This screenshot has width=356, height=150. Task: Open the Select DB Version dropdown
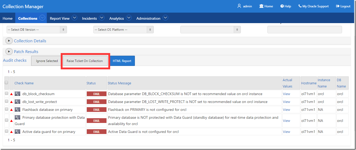[37, 30]
